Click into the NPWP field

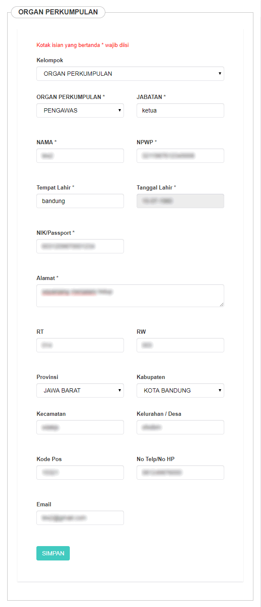(180, 156)
